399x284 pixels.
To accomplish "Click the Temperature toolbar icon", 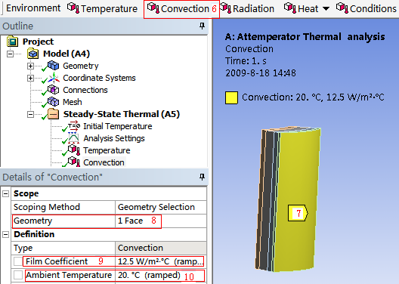I will (x=73, y=8).
